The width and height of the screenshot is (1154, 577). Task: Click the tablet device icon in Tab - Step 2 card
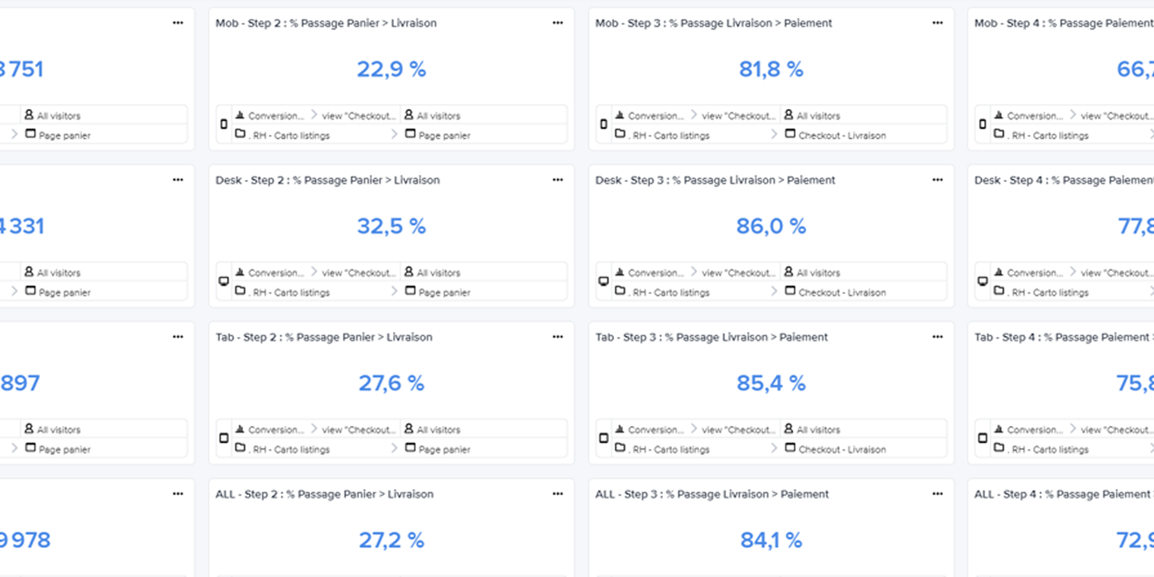tap(224, 439)
